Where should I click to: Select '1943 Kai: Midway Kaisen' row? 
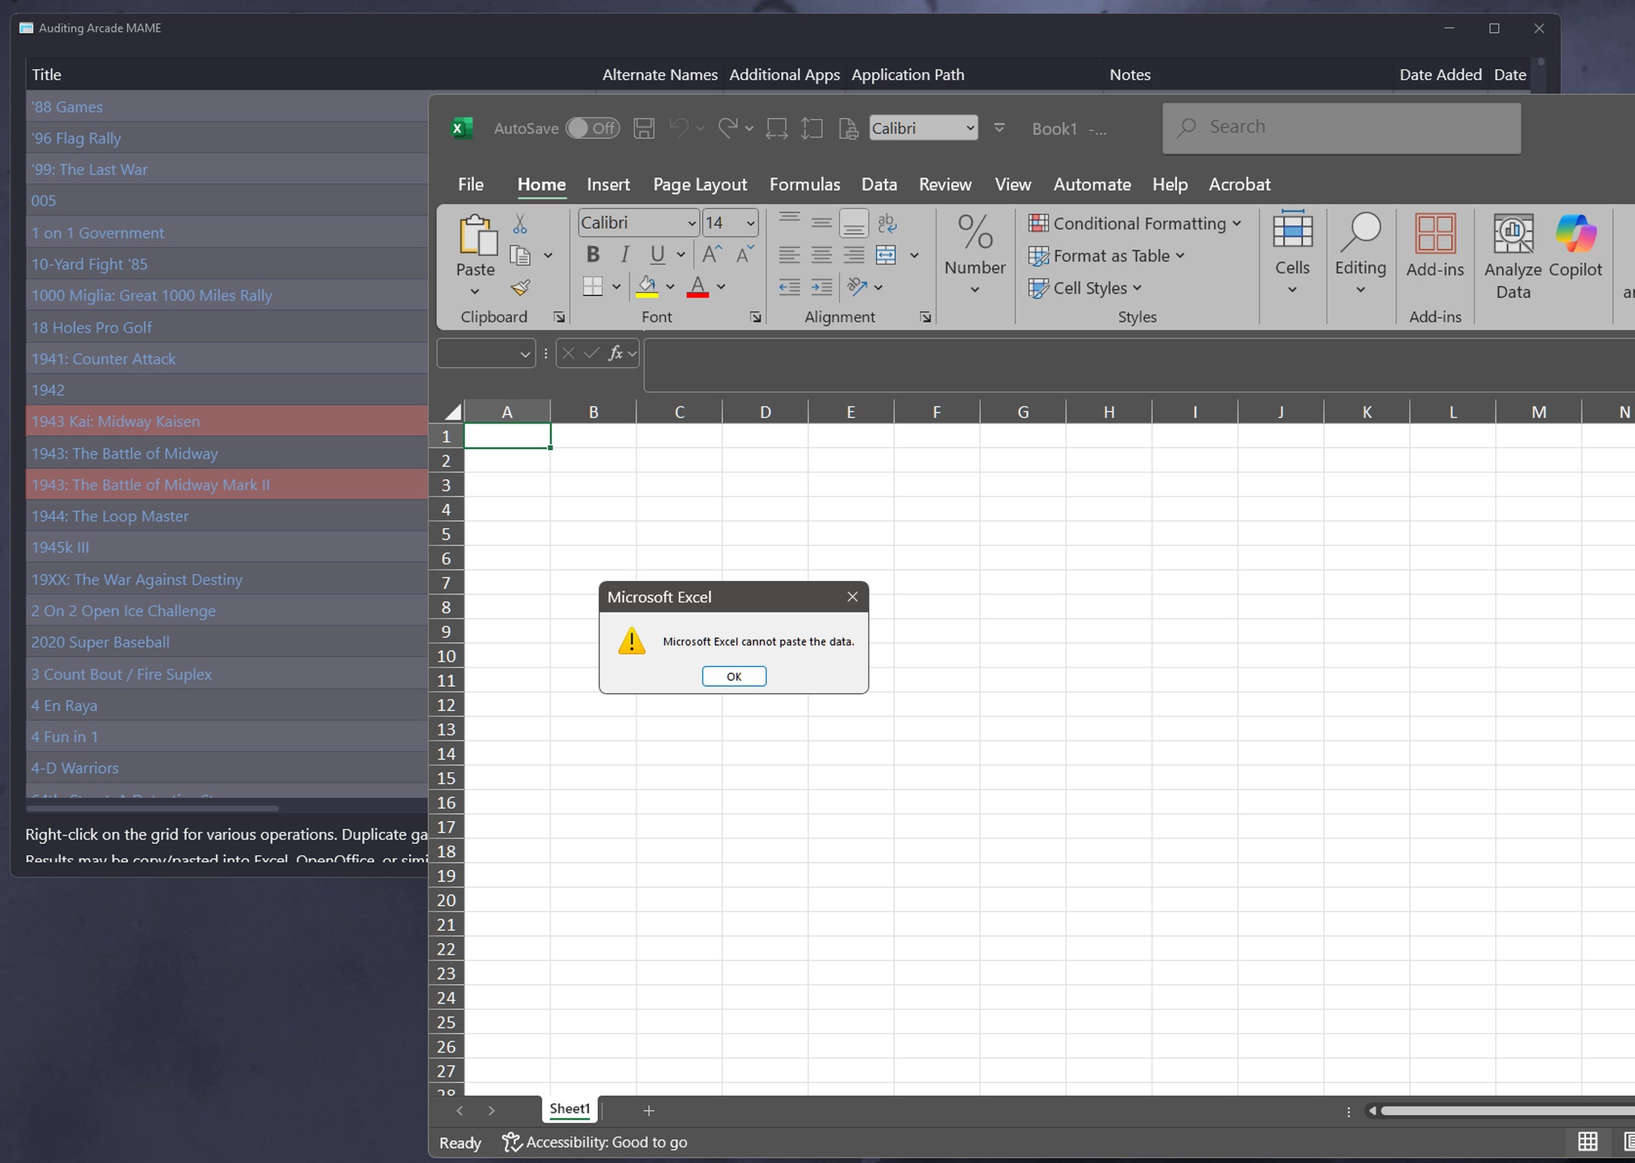(227, 421)
